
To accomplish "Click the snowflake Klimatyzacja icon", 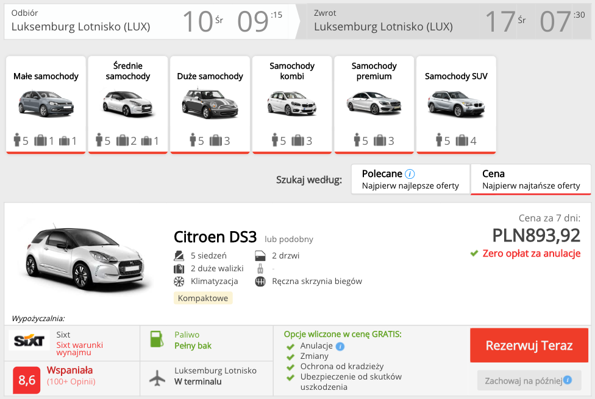I will click(177, 281).
